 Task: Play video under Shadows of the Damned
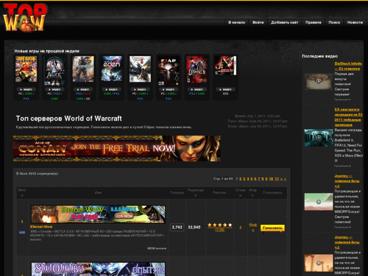197,89
